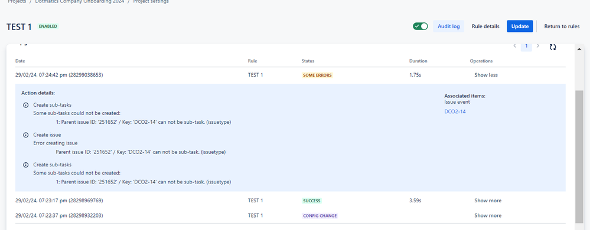Click the 1.75s duration value
The image size is (590, 230).
[x=415, y=75]
